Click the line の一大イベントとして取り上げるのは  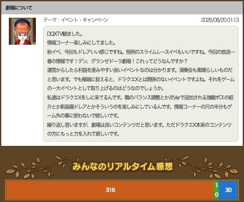click(x=106, y=88)
